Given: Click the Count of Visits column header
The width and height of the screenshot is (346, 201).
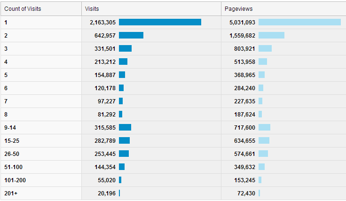Looking at the screenshot, I should tap(25, 8).
